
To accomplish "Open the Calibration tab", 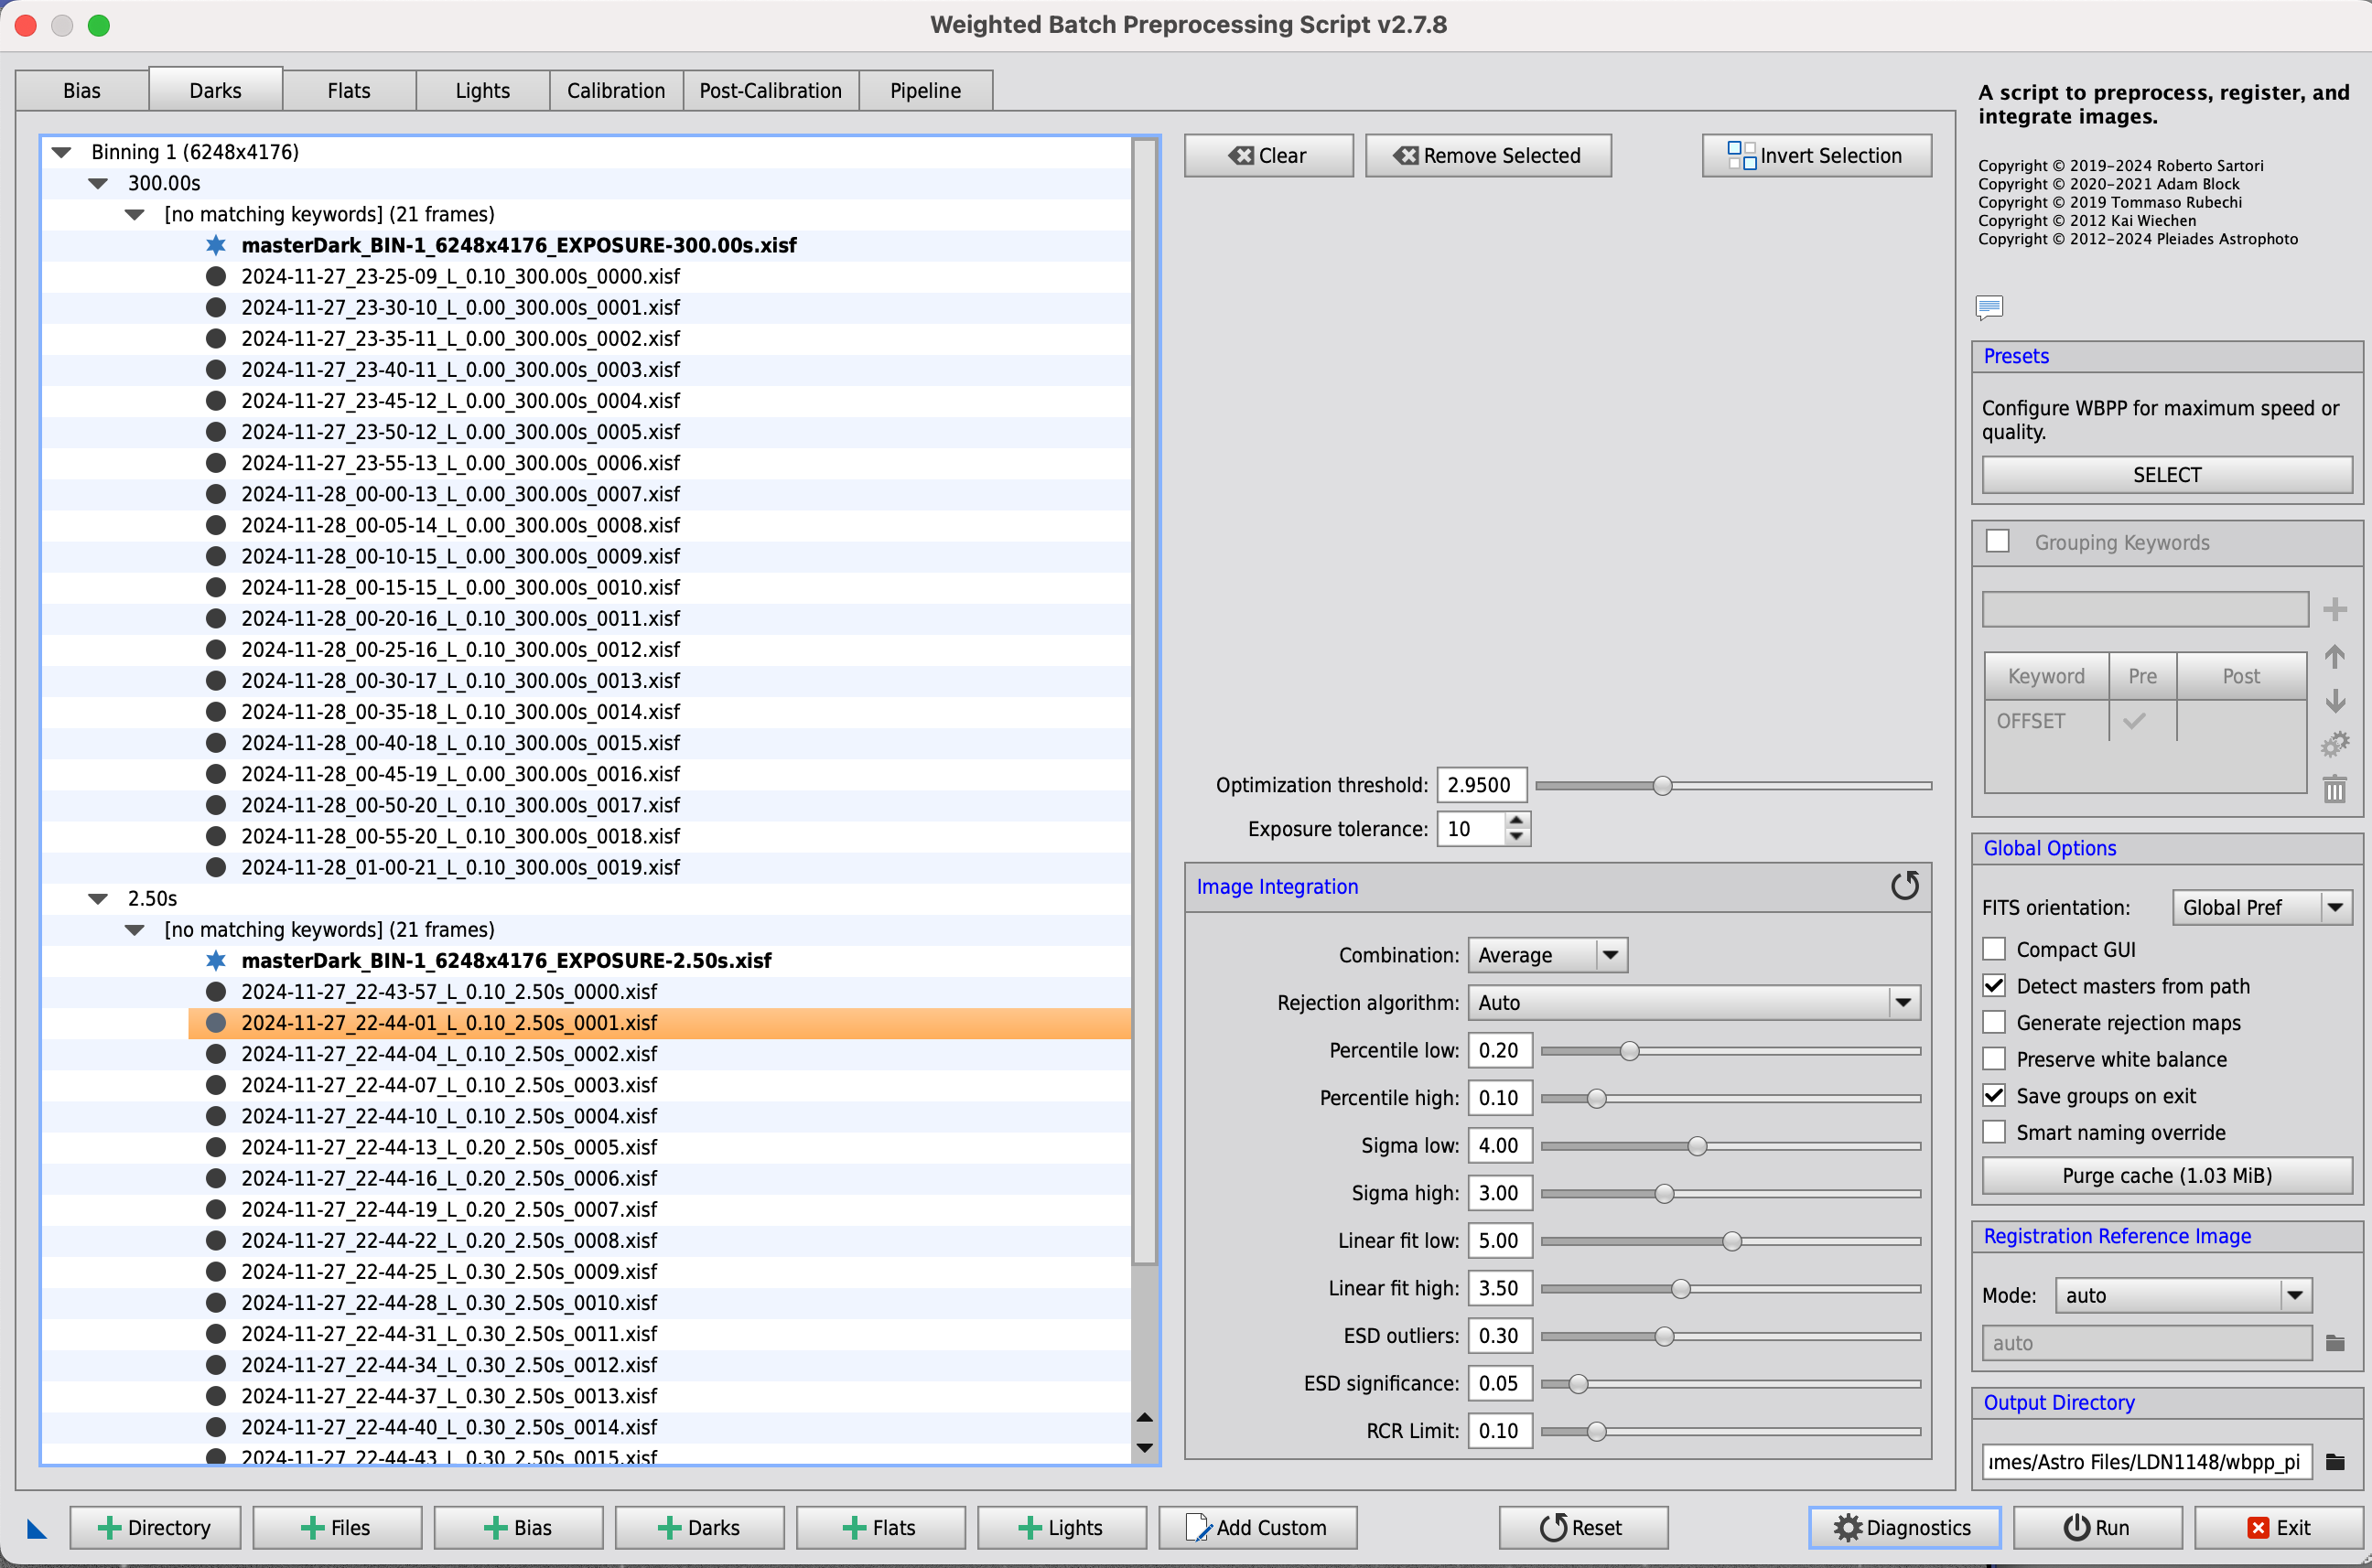I will pyautogui.click(x=616, y=90).
